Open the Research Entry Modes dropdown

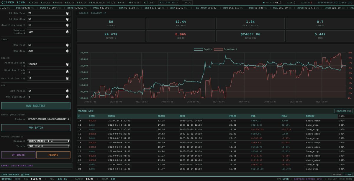(48, 141)
